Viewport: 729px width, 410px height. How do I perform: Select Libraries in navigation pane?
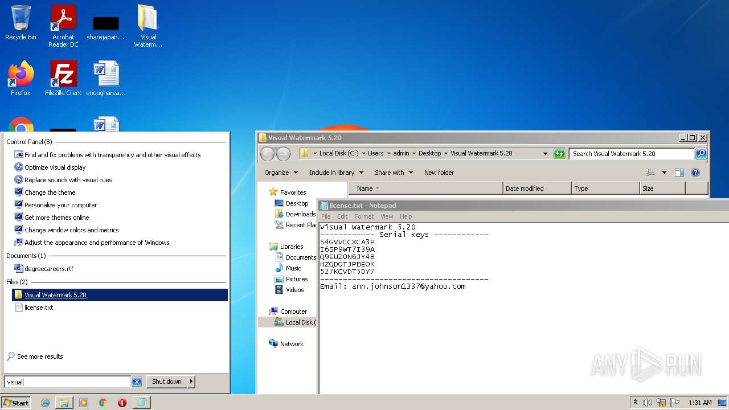(286, 247)
